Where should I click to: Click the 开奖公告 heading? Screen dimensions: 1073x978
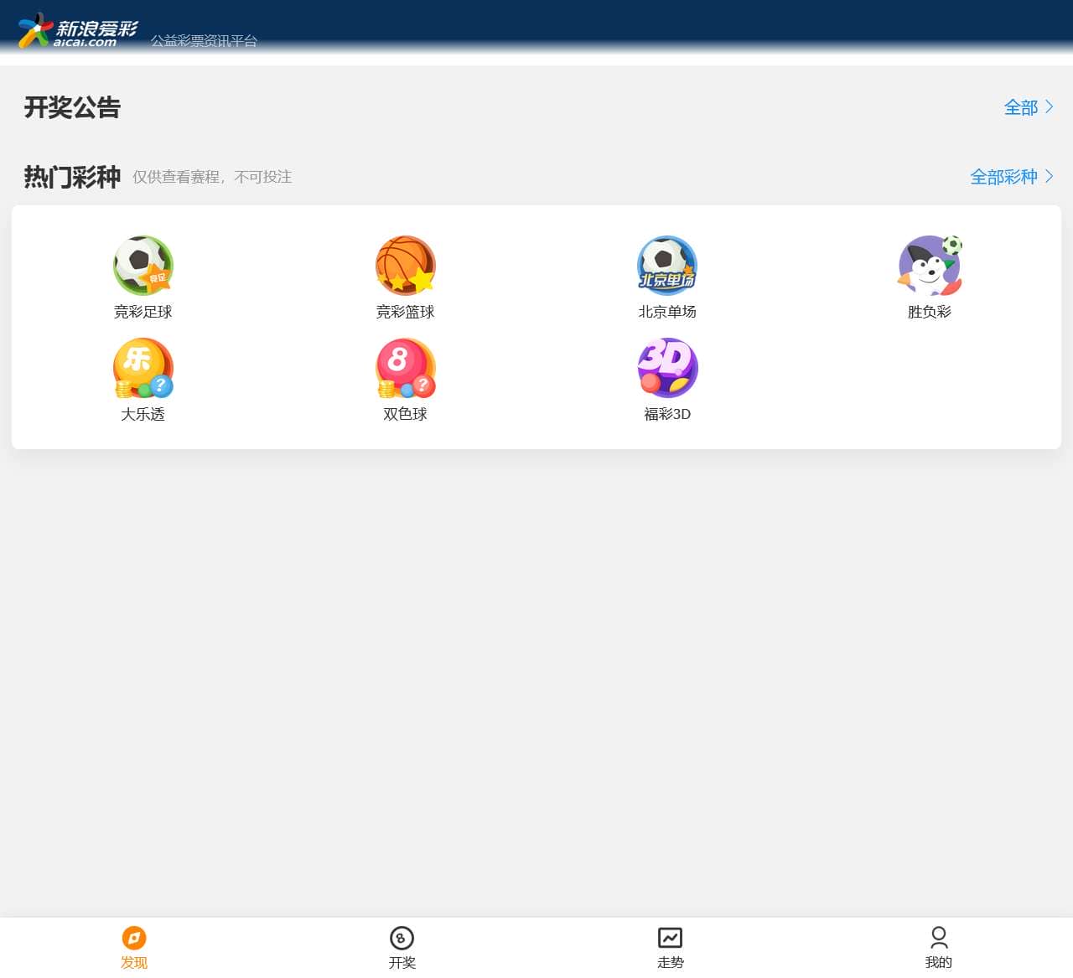tap(72, 107)
